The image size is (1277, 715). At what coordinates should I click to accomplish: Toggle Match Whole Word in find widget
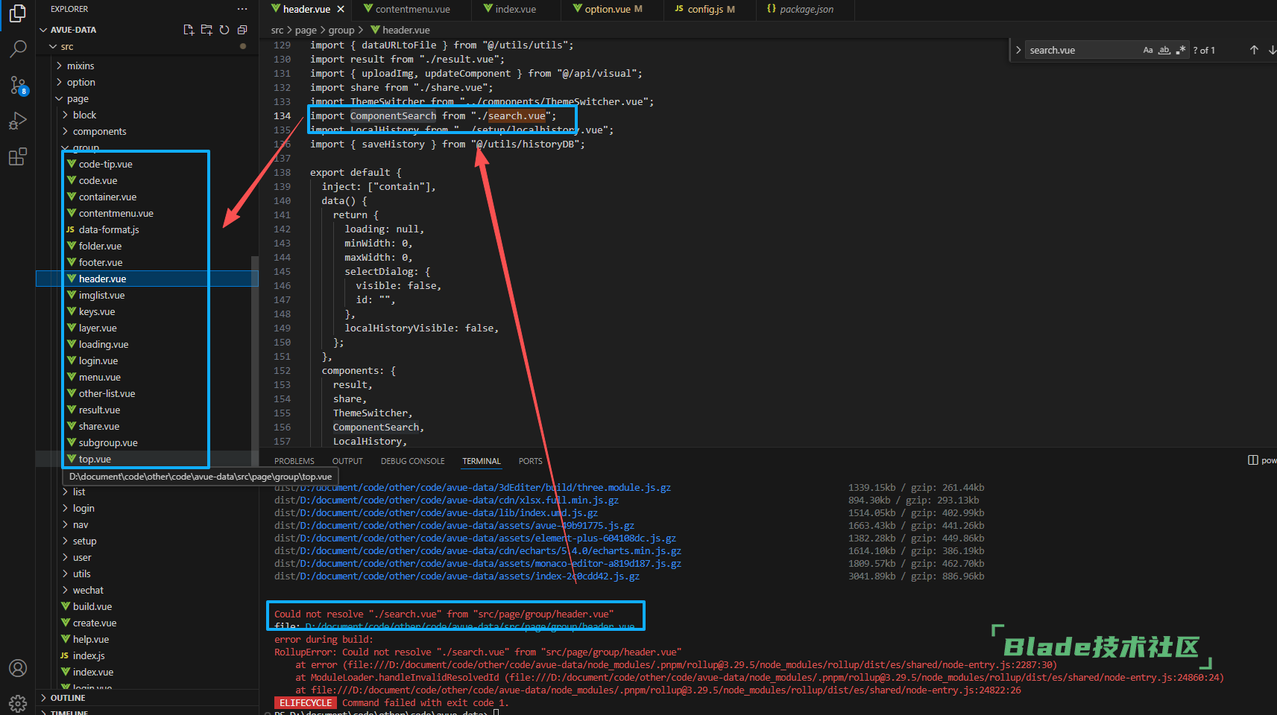pos(1164,50)
